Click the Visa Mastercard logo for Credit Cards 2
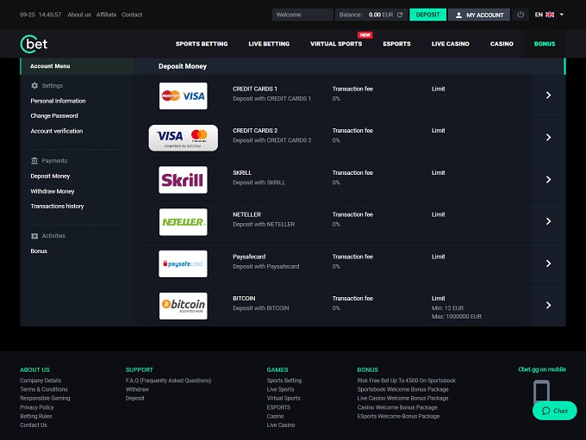Image resolution: width=586 pixels, height=440 pixels. coord(183,138)
